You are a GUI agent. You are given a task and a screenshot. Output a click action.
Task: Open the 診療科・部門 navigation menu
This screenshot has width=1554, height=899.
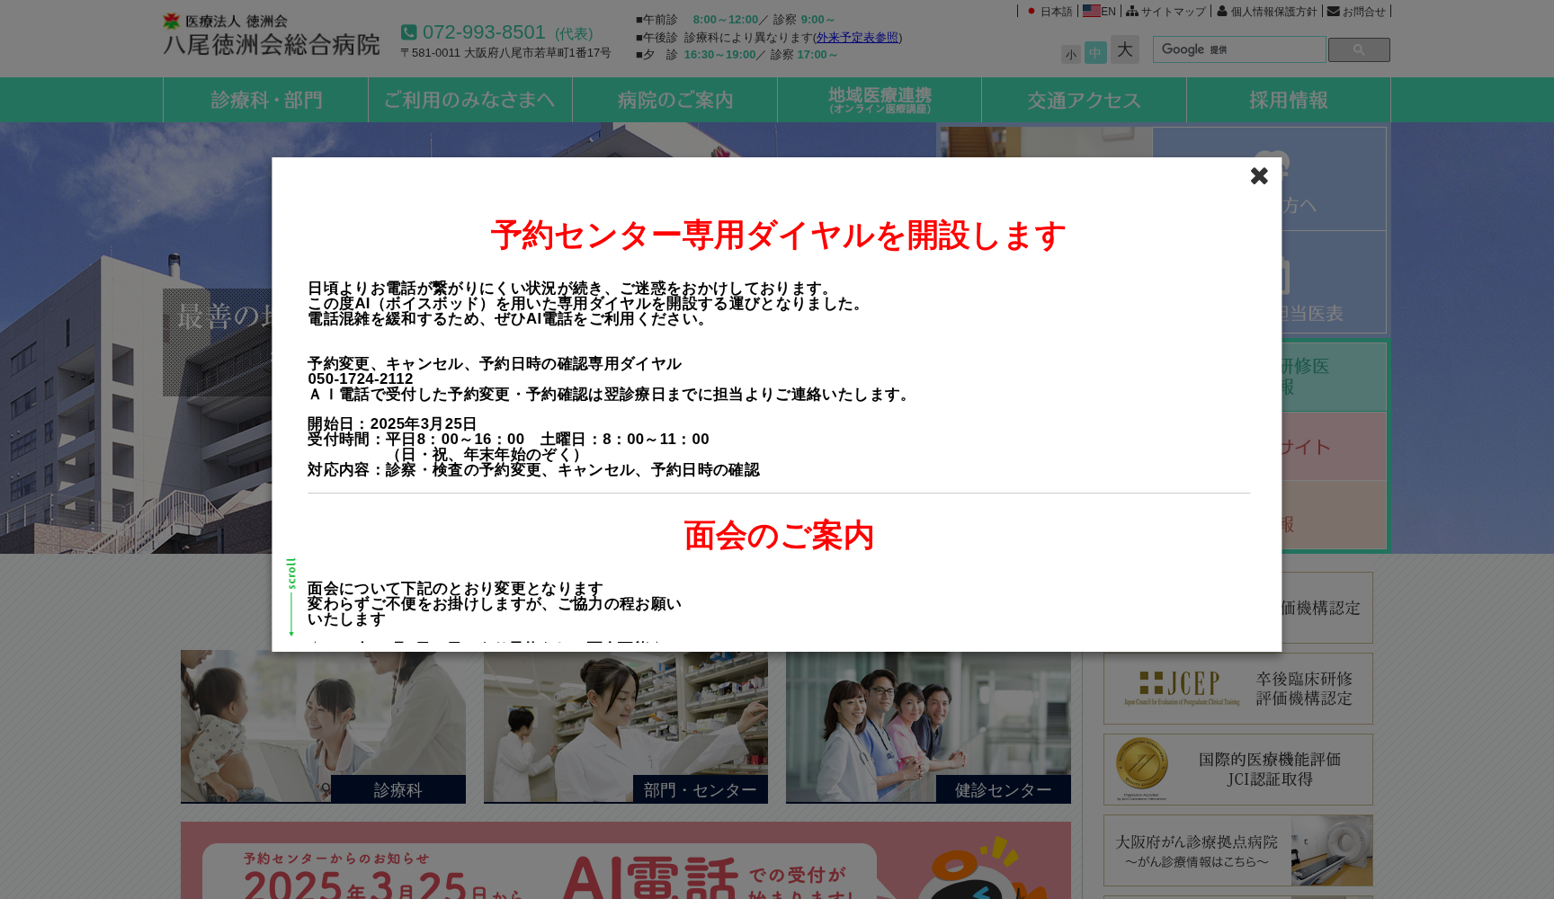[x=265, y=100]
